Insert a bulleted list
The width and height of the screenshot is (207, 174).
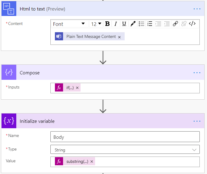141,24
